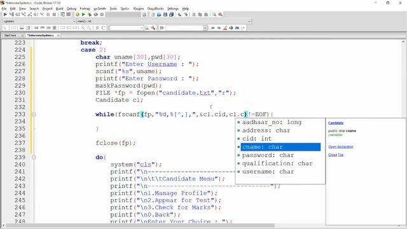Click the Undo icon
The width and height of the screenshot is (407, 229).
click(x=179, y=15)
